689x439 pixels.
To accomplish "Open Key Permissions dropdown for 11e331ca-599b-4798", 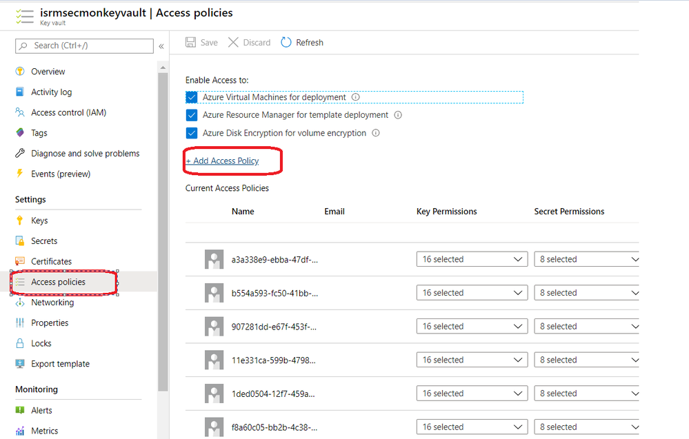I will [x=472, y=360].
